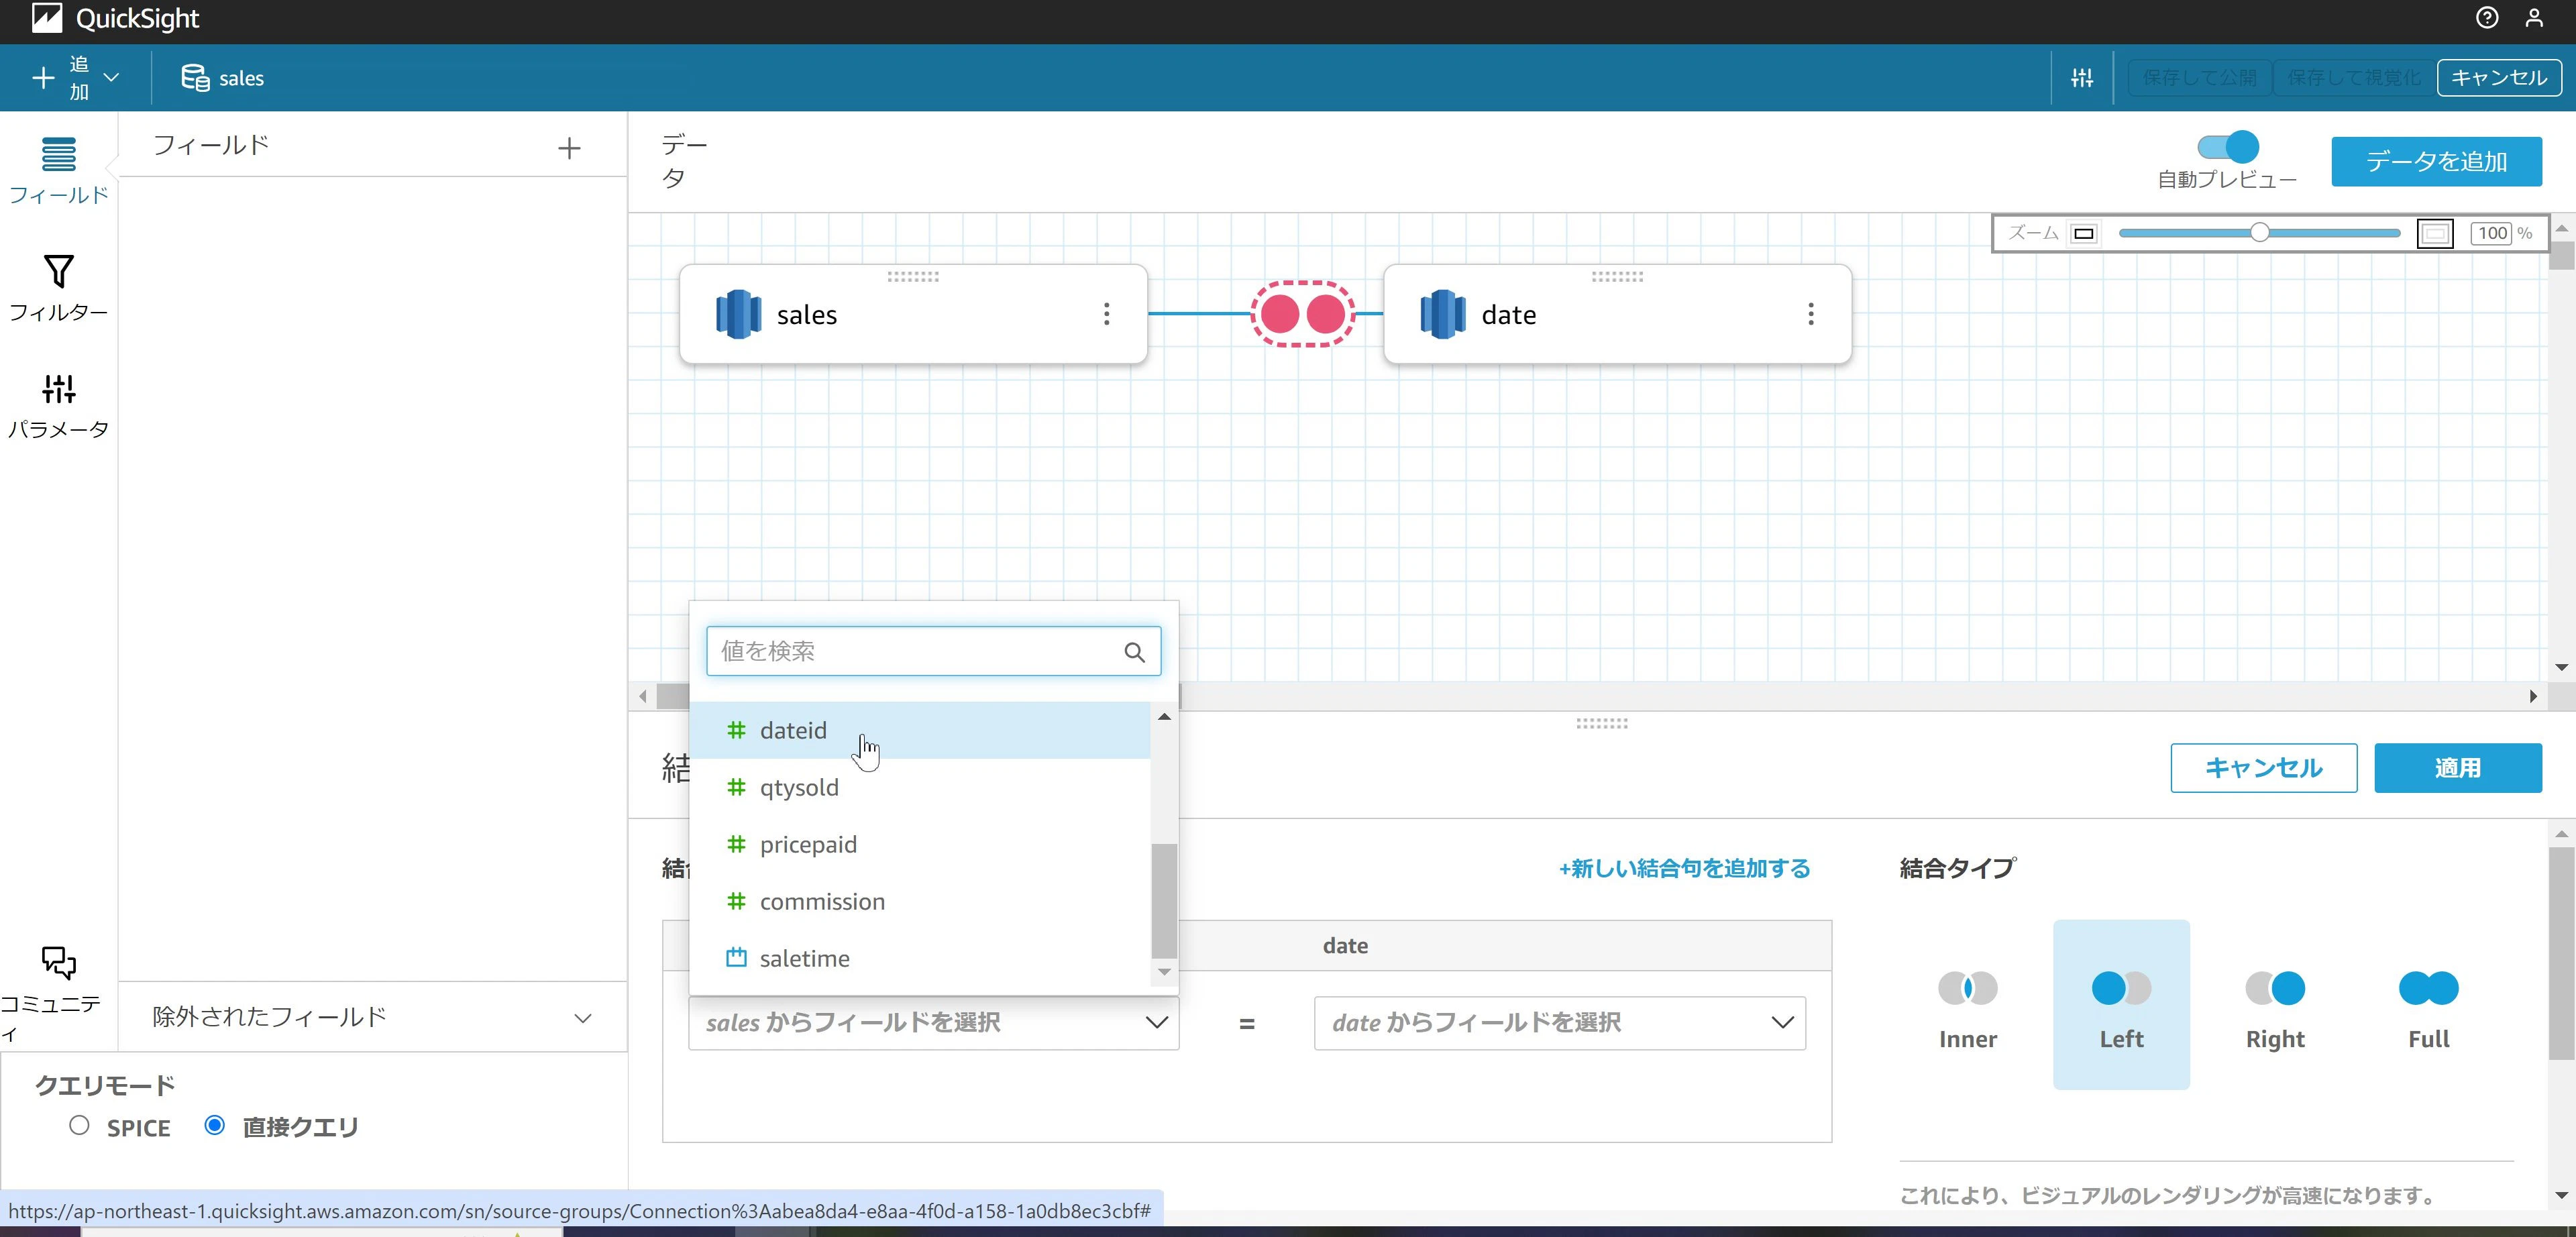Select dateid from the field list
Viewport: 2576px width, 1237px height.
coord(920,730)
